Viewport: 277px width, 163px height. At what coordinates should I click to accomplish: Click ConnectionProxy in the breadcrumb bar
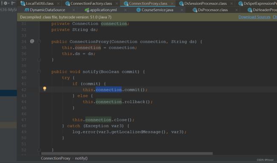(55, 158)
